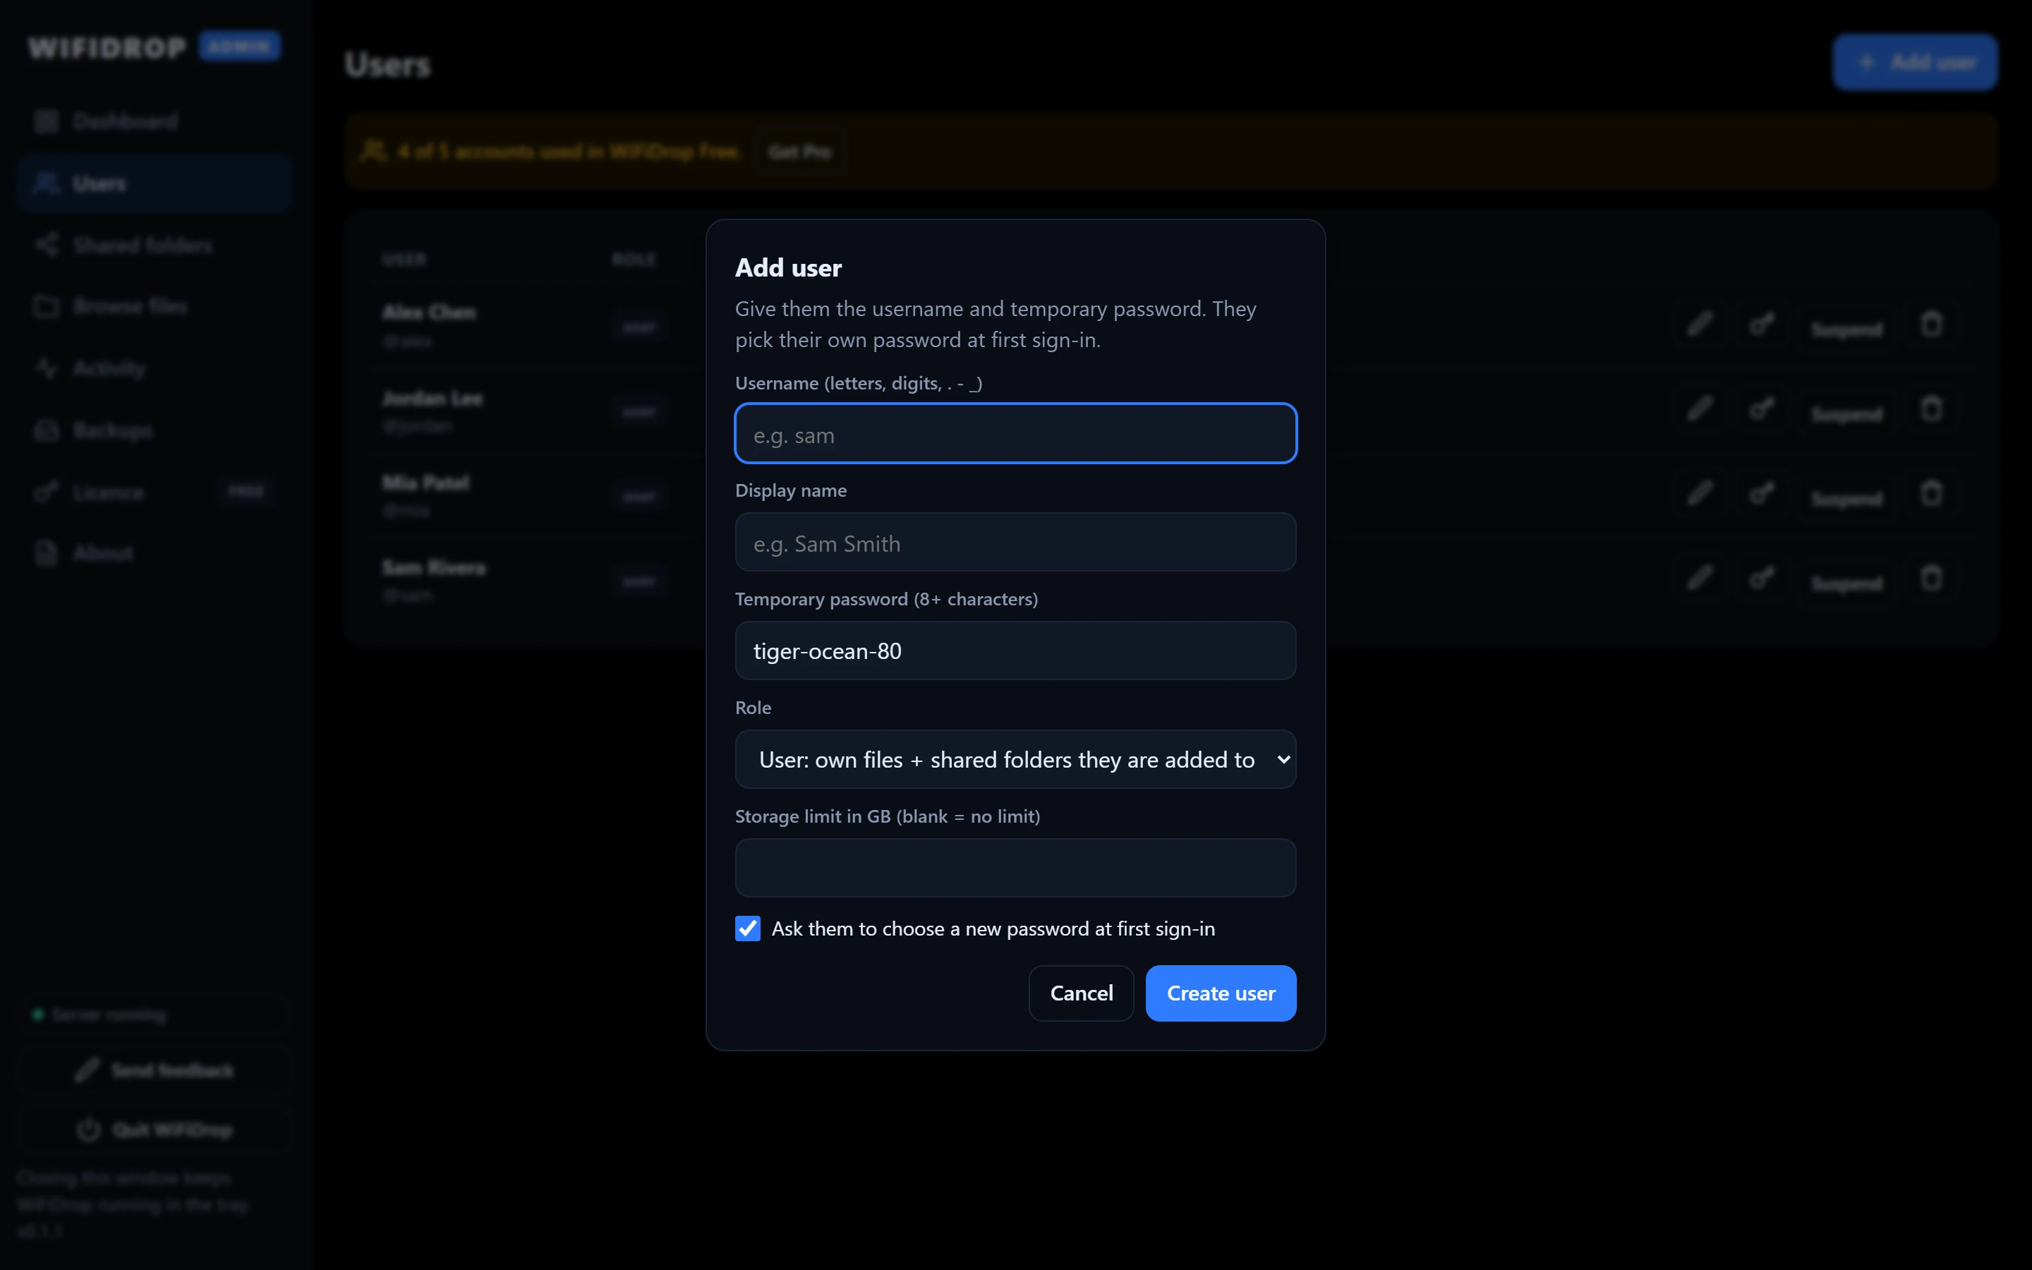
Task: Click the Backups drive icon in the sidebar
Action: pos(46,431)
